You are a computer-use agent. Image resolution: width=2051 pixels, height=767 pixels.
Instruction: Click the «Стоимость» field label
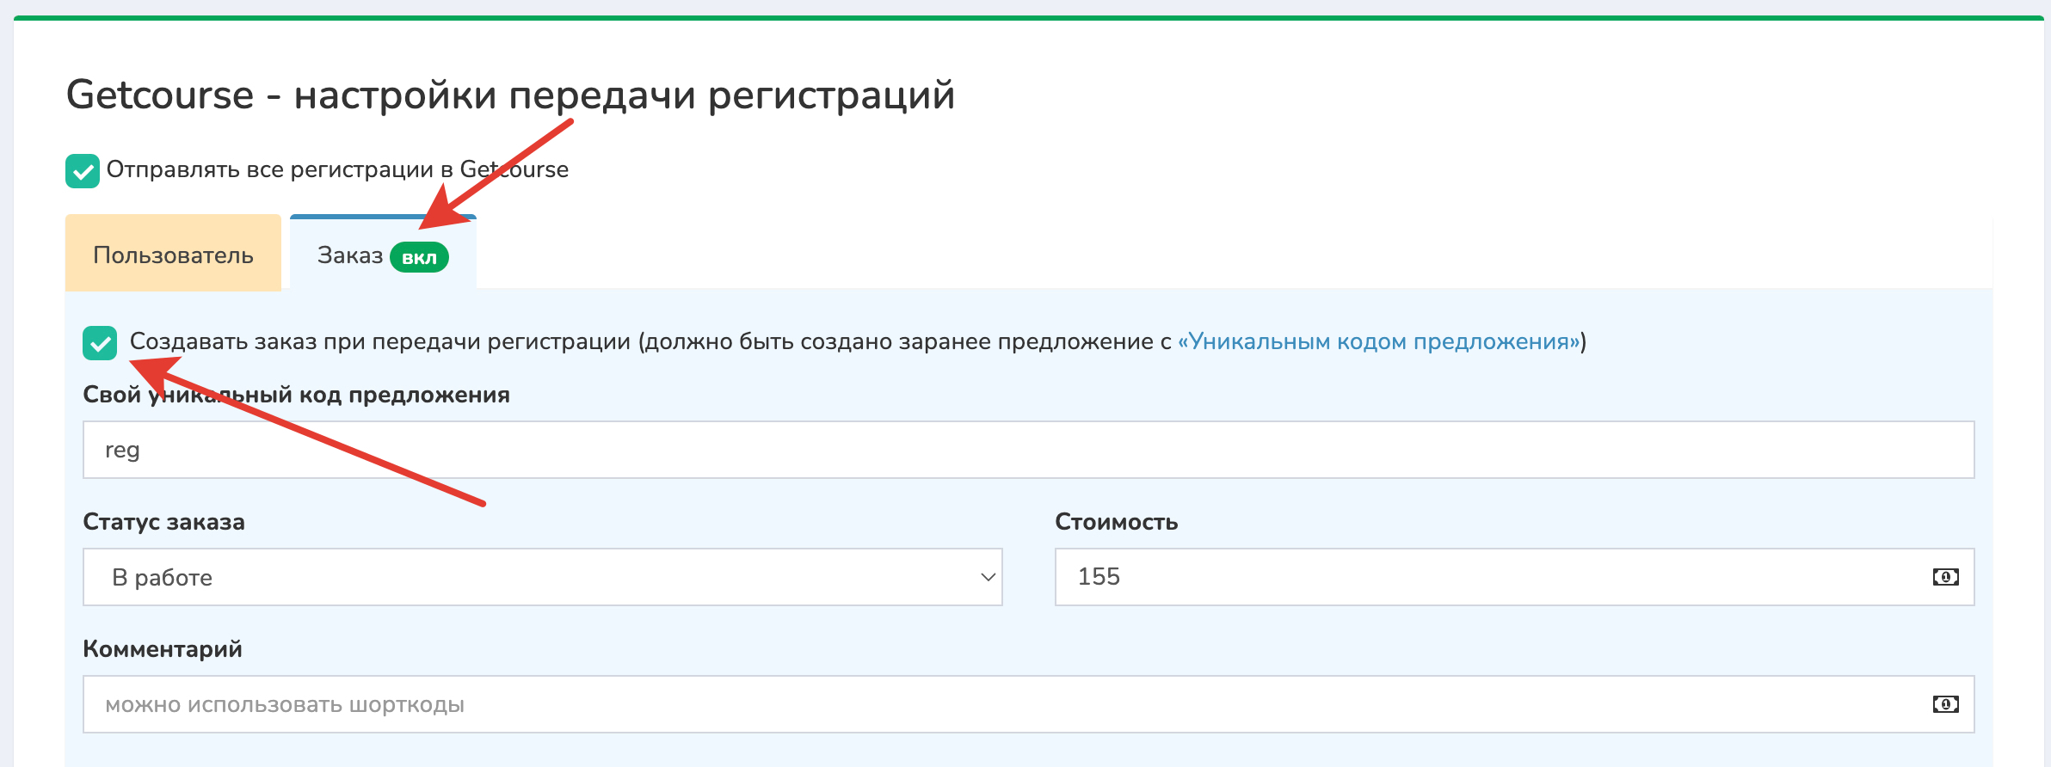1116,522
